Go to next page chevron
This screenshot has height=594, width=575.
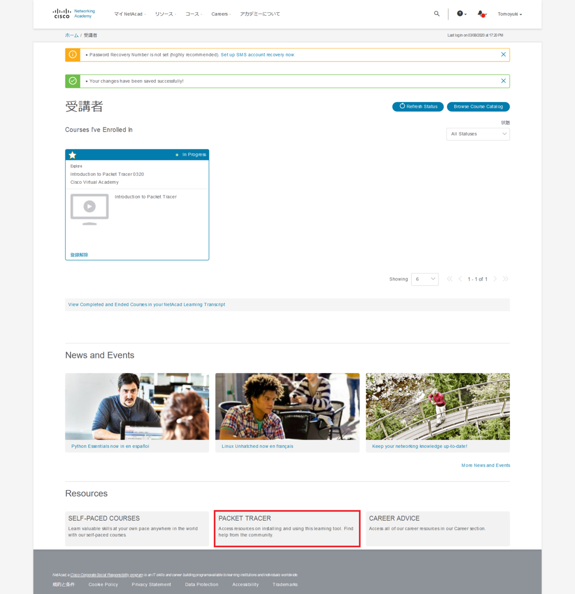point(495,279)
